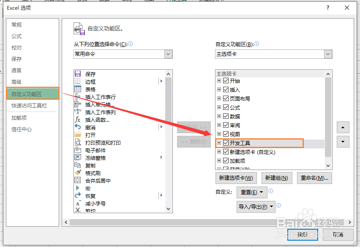Click the Freeze Panes (冻结窗格) icon
Viewport: 360px width, 247px height.
78,158
